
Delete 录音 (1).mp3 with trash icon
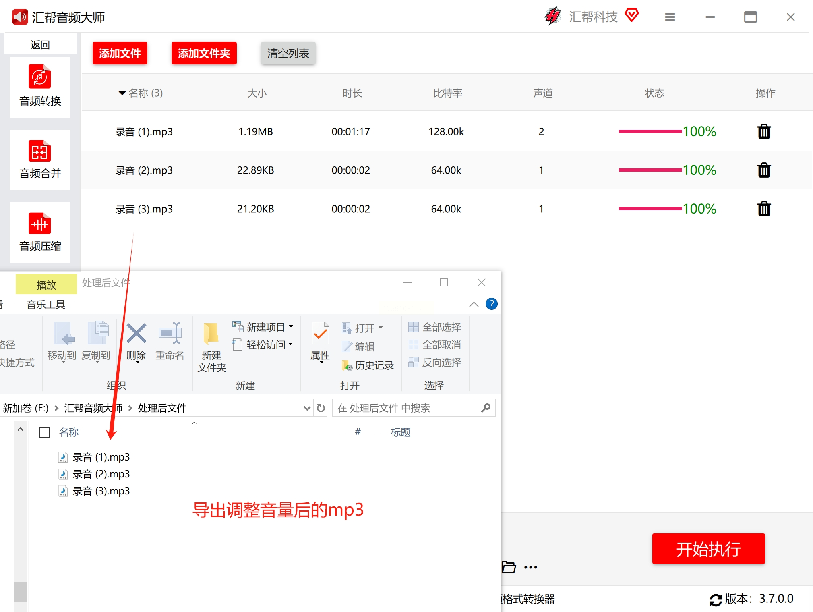click(x=763, y=131)
